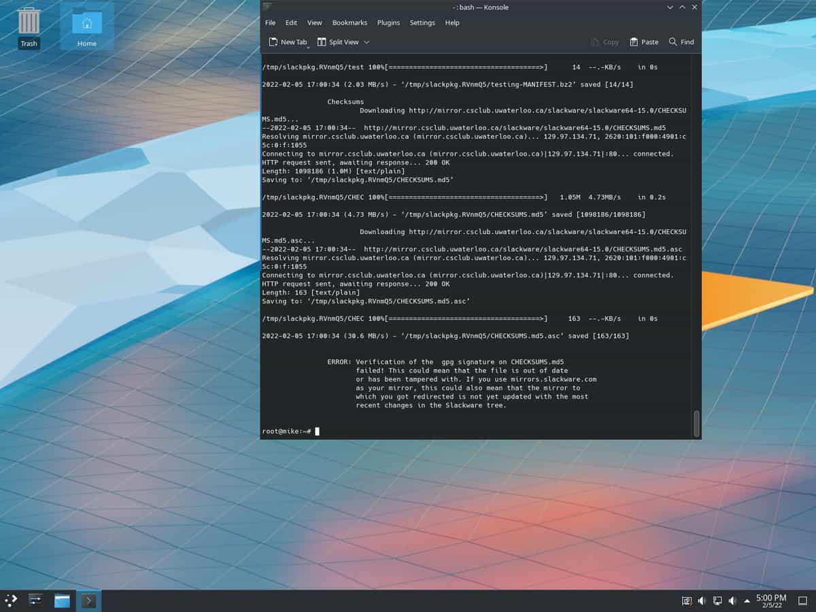Screen dimensions: 816x612
Task: Open the file manager from the taskbar
Action: 62,600
